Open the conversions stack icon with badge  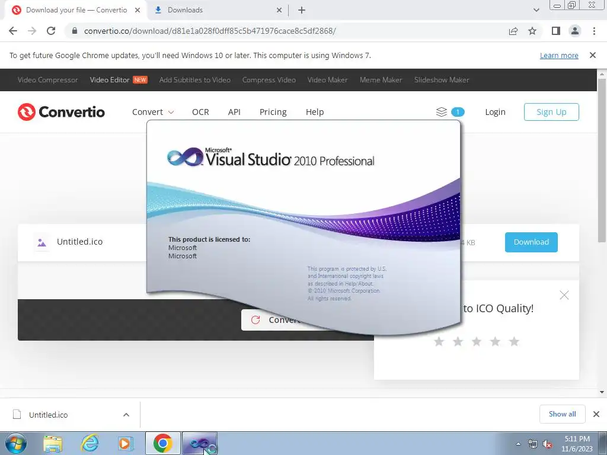[x=450, y=112]
